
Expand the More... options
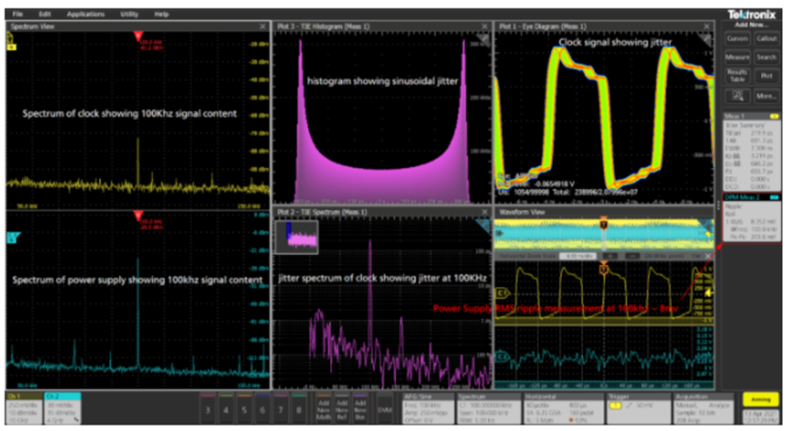[x=768, y=95]
